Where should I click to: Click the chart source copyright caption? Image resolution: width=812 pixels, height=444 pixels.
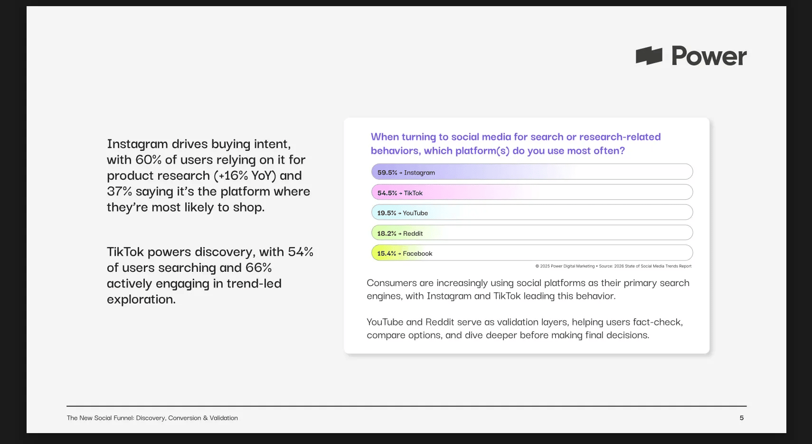pos(613,266)
